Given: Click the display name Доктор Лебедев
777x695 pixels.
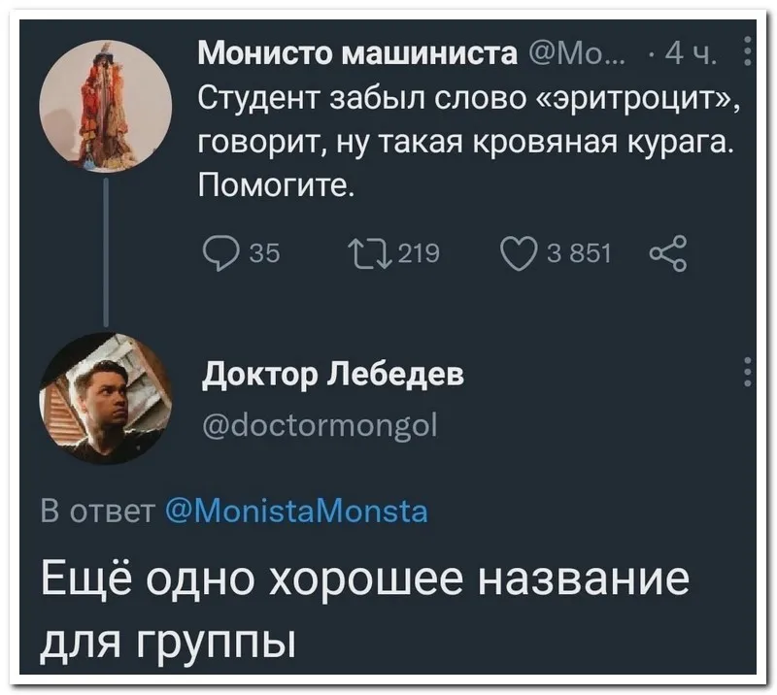Looking at the screenshot, I should (x=331, y=377).
